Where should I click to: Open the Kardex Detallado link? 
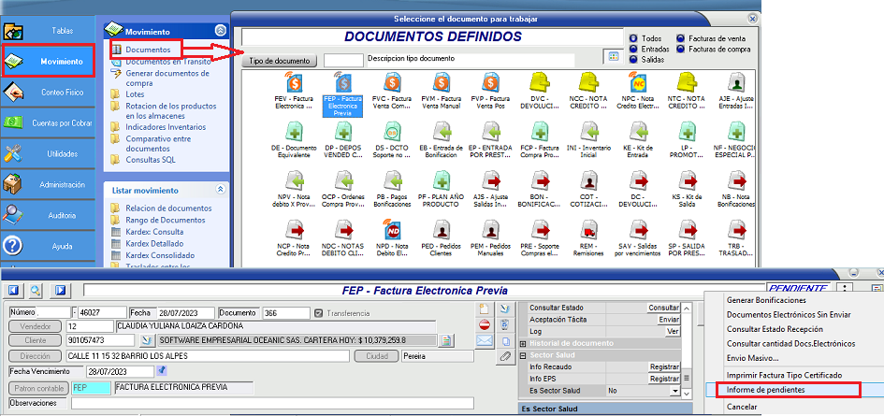point(154,243)
